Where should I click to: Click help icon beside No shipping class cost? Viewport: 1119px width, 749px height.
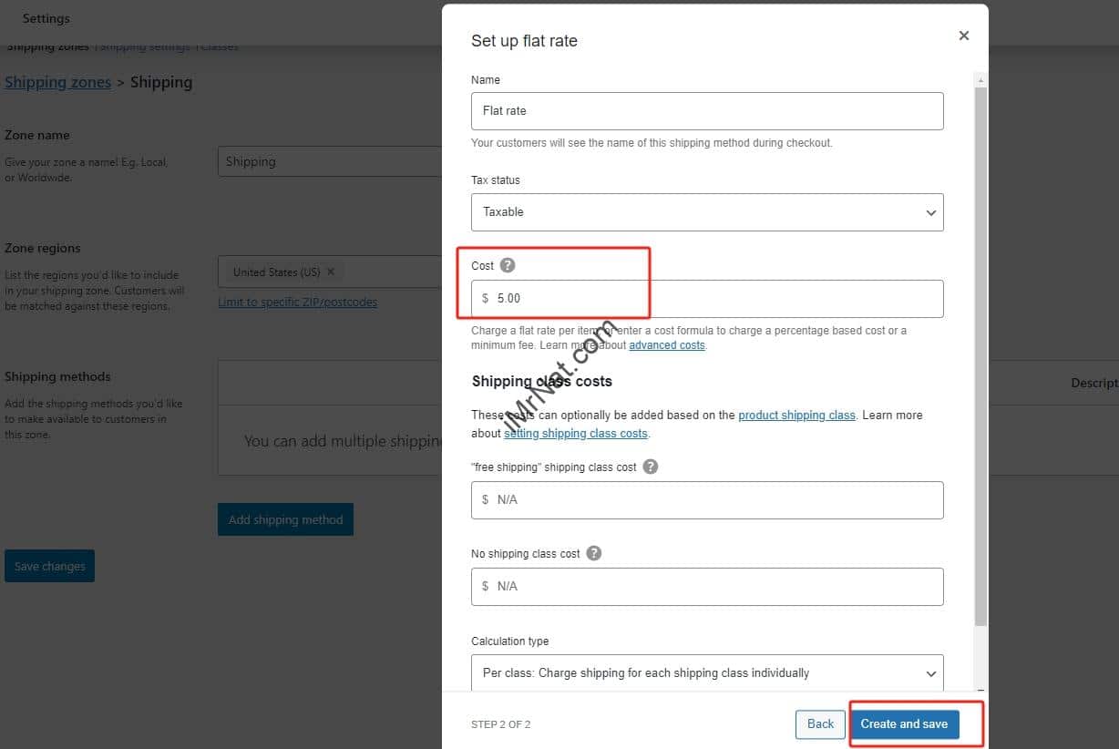(594, 553)
